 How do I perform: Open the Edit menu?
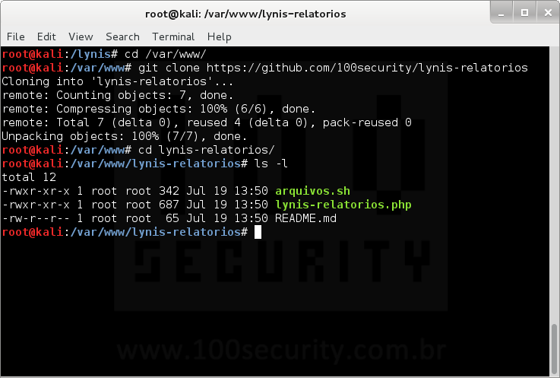click(x=46, y=37)
